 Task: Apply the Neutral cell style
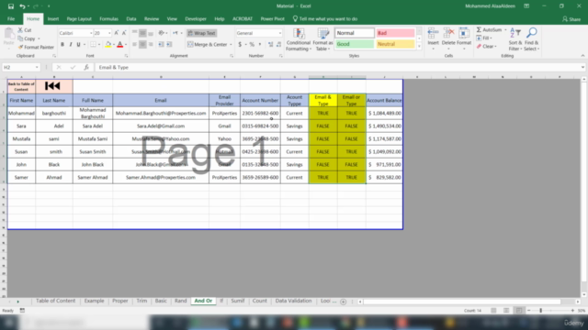coord(395,44)
